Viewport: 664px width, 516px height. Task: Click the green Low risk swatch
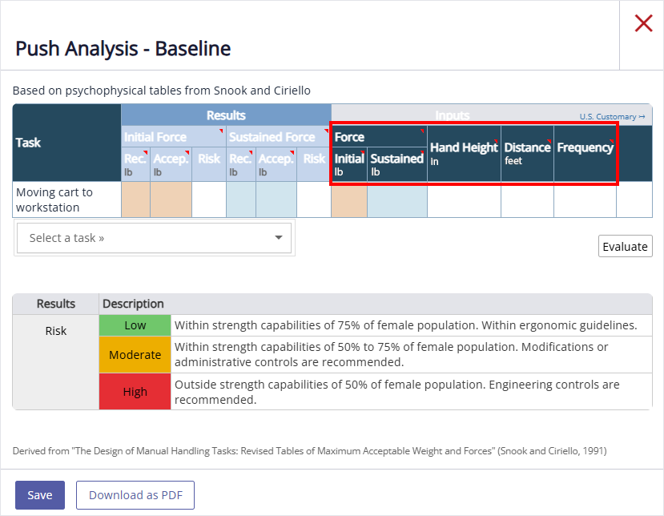click(x=135, y=325)
